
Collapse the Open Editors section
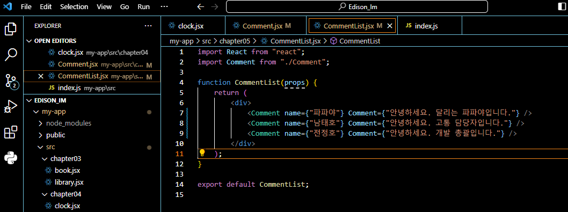tap(92, 41)
